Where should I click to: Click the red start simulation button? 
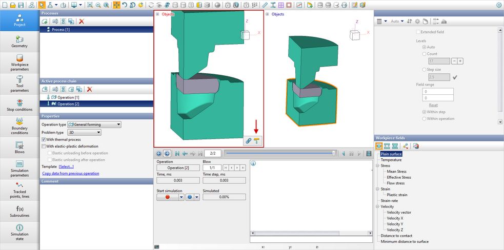point(167,197)
